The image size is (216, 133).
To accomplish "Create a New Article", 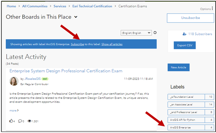I will [179, 67].
